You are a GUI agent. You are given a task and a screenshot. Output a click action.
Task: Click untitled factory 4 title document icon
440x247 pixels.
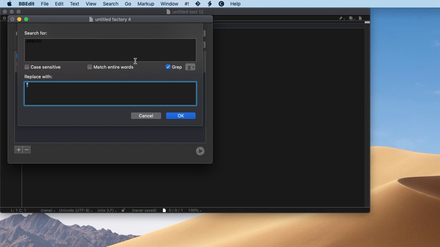click(x=91, y=20)
